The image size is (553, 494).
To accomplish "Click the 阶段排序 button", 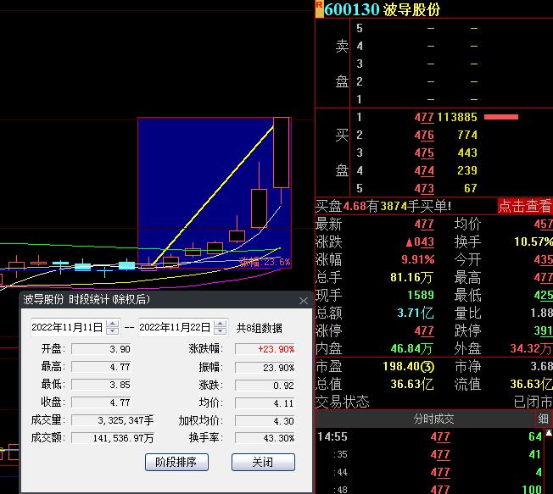I will click(x=176, y=462).
